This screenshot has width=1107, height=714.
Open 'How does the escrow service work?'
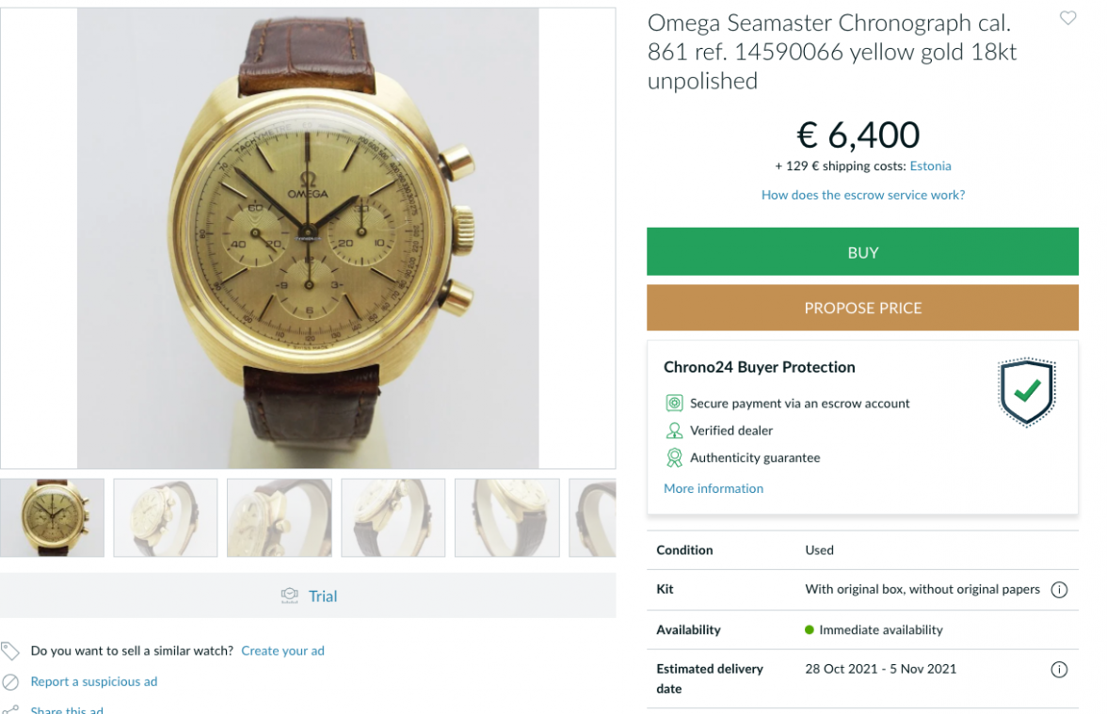point(862,196)
